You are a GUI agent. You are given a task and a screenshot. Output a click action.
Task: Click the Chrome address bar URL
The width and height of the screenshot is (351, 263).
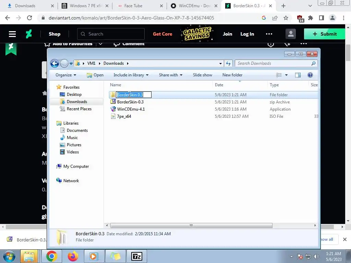pyautogui.click(x=131, y=18)
